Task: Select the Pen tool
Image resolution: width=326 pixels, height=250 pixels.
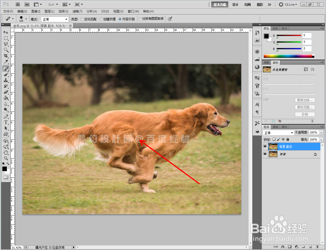Action: (6, 116)
